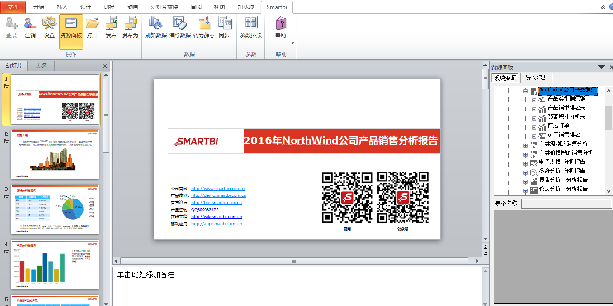Select the 系统资源 tab in resource panel

[505, 78]
